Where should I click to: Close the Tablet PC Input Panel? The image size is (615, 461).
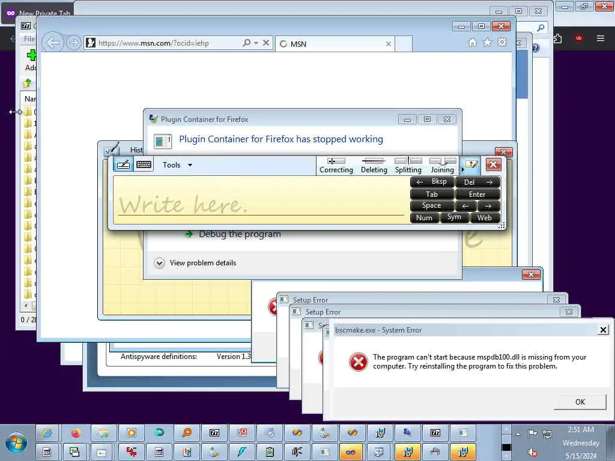click(x=494, y=164)
